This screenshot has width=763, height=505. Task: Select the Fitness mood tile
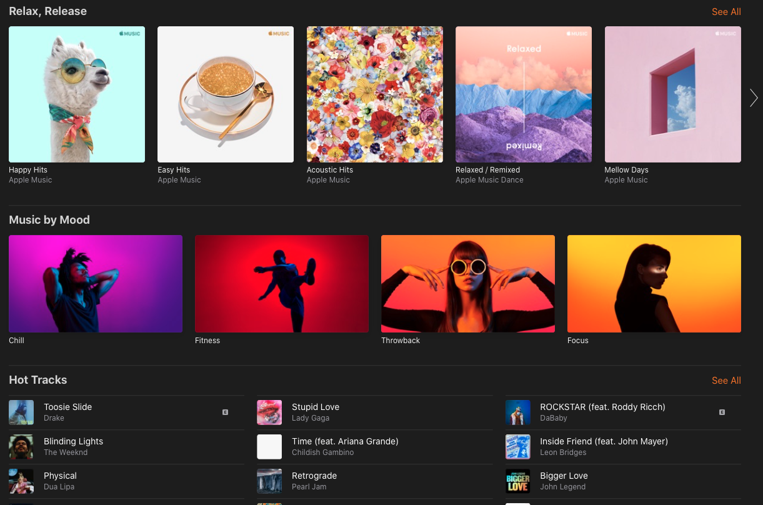click(281, 283)
